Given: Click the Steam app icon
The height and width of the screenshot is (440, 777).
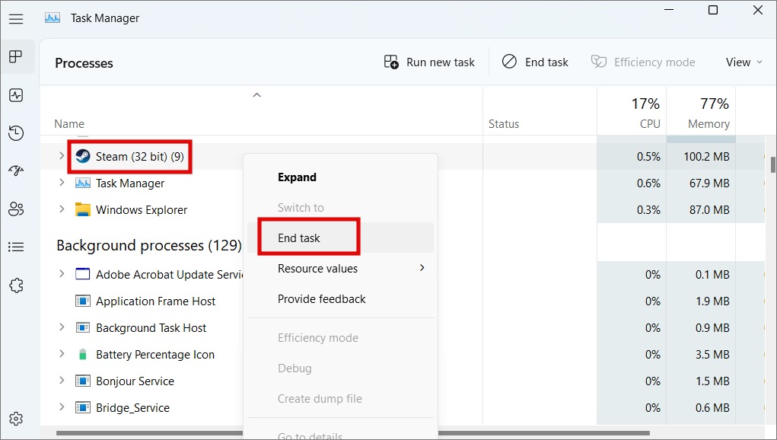Looking at the screenshot, I should click(83, 157).
